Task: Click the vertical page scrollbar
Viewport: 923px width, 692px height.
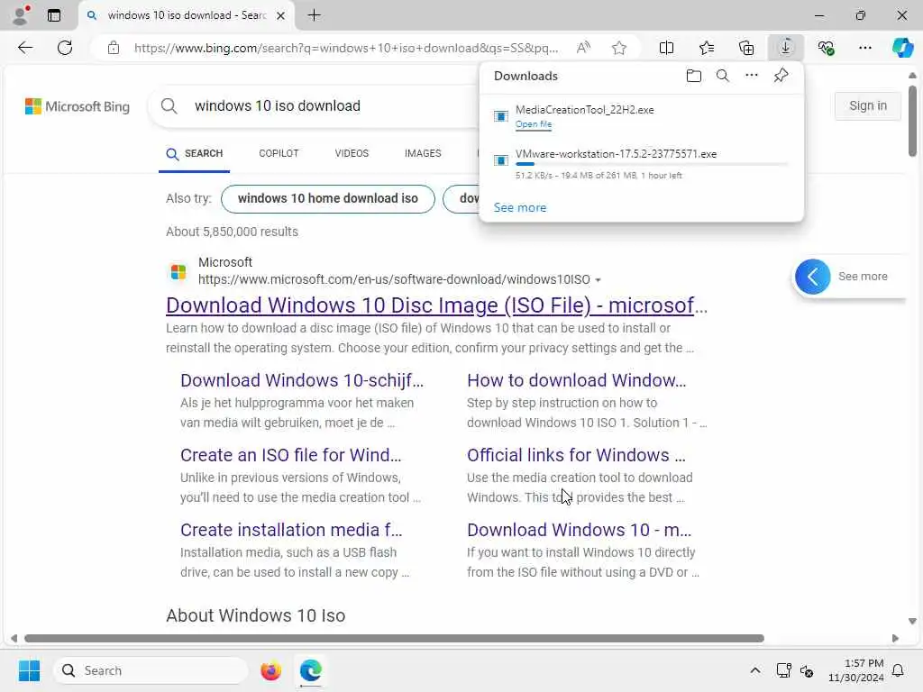Action: click(912, 121)
